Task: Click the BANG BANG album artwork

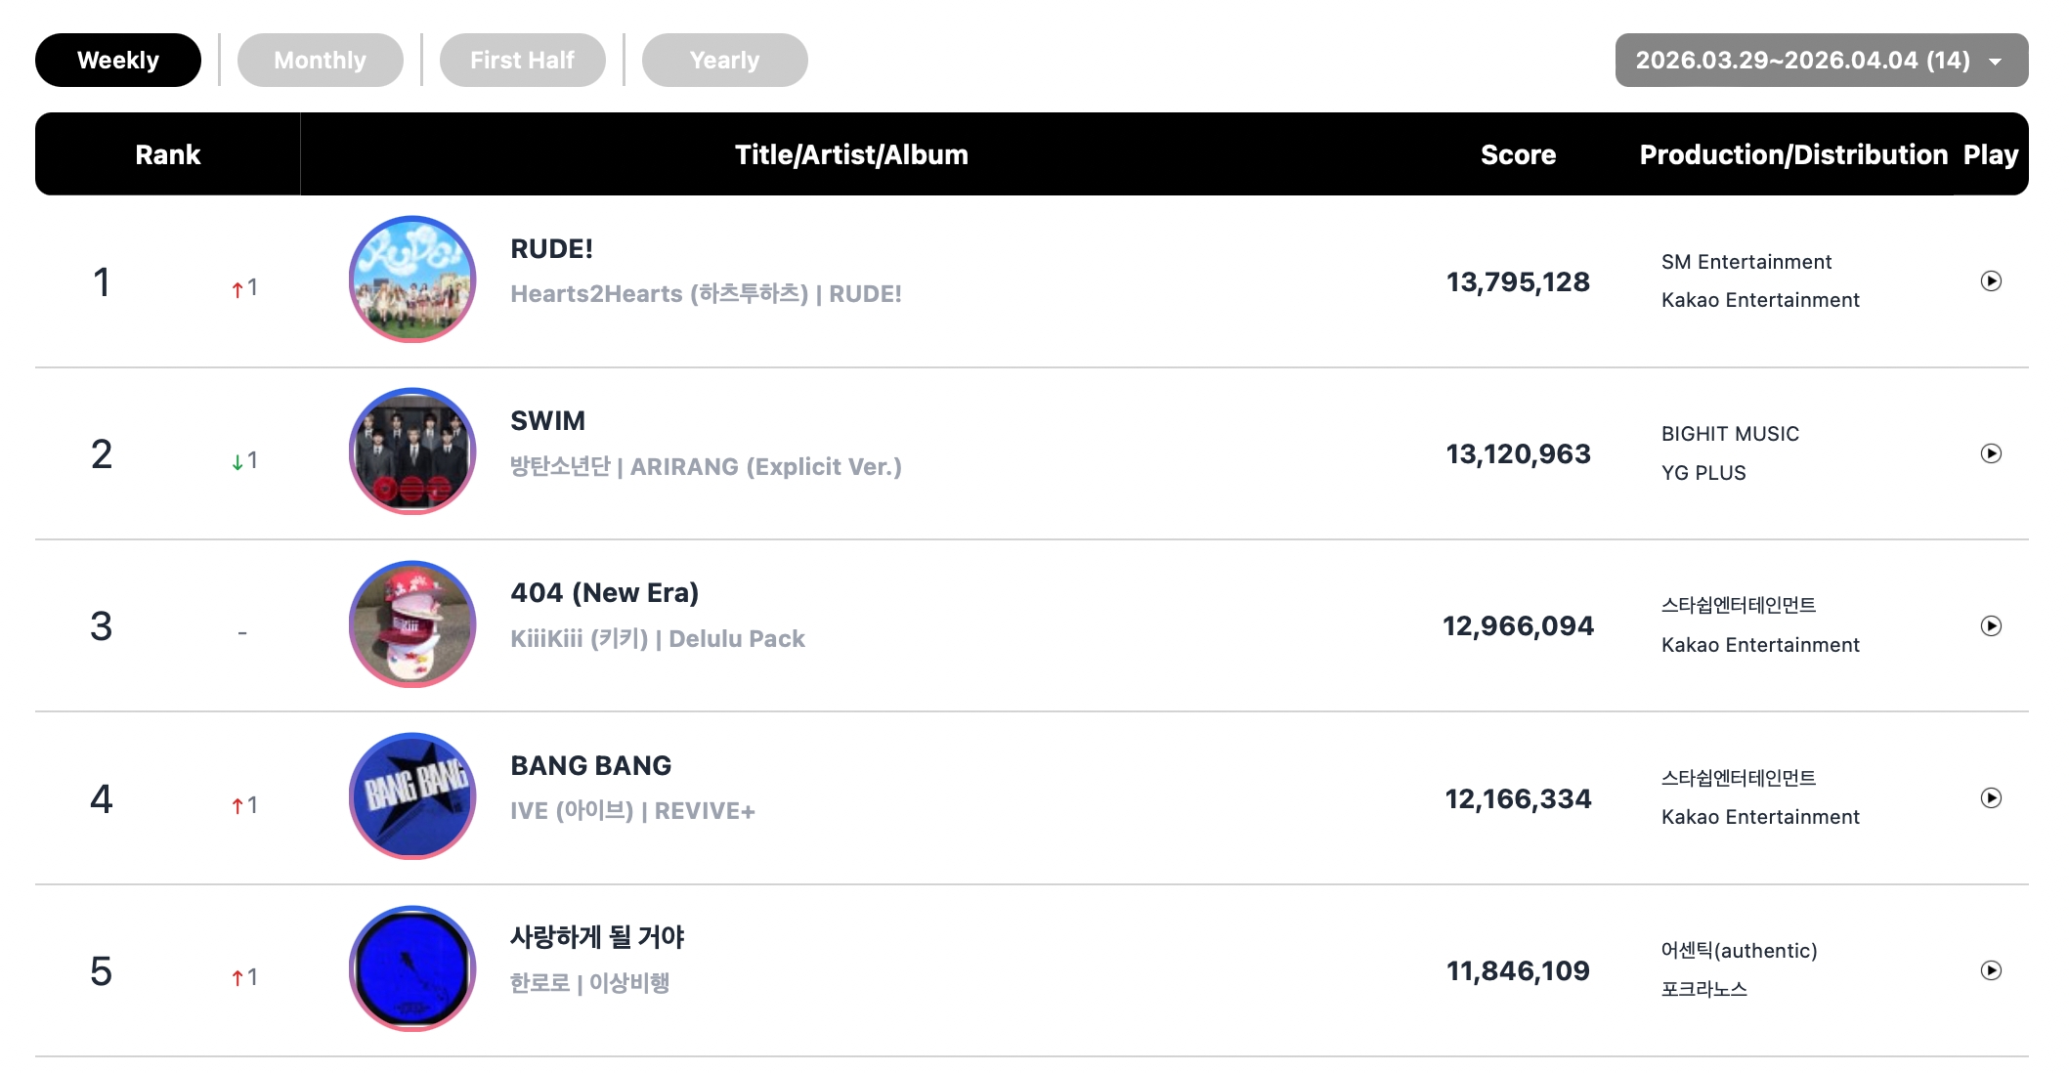Action: tap(412, 796)
